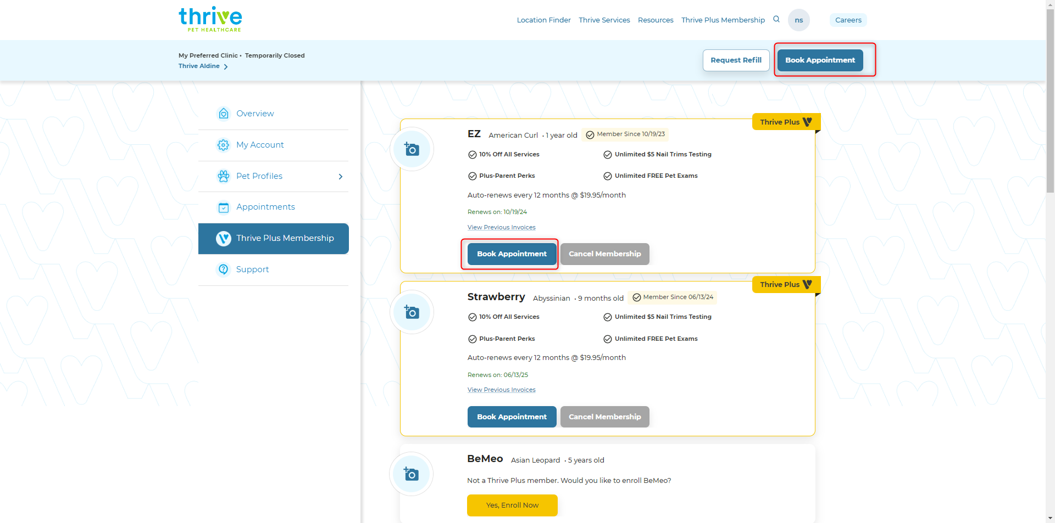Click BeMeo pet name heading
Image resolution: width=1055 pixels, height=523 pixels.
pyautogui.click(x=485, y=459)
